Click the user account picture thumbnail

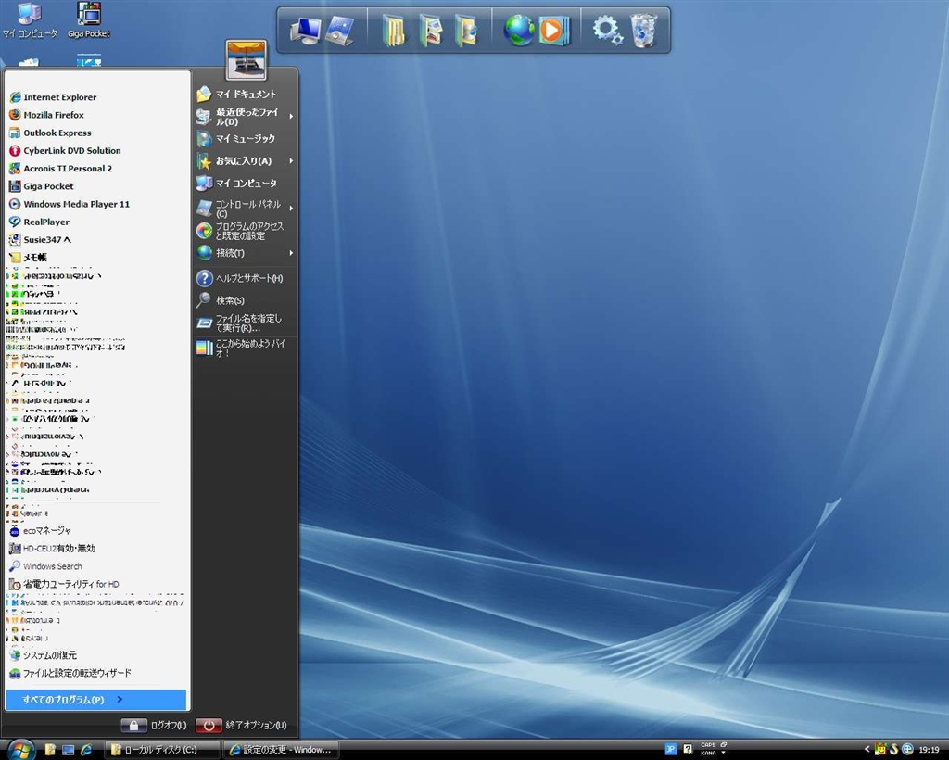point(246,60)
